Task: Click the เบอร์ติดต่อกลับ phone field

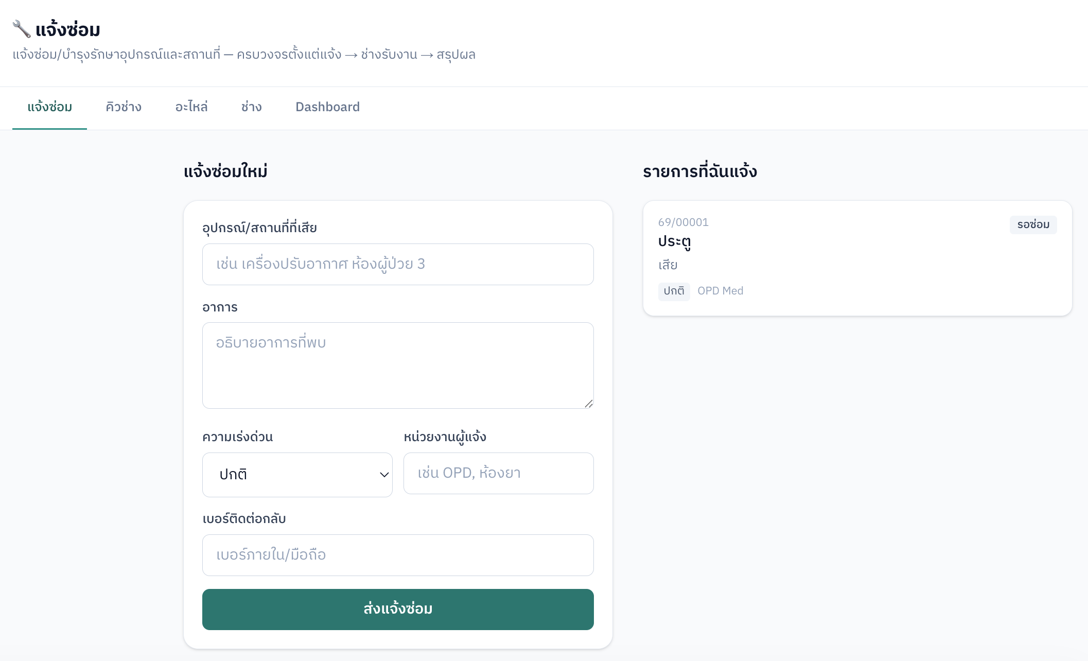Action: pos(398,555)
